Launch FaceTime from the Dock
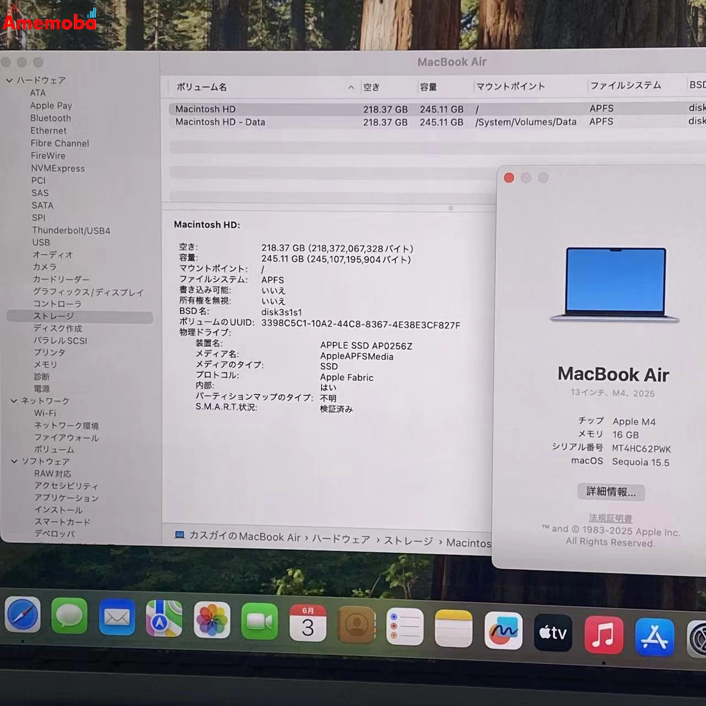This screenshot has width=706, height=706. [259, 621]
